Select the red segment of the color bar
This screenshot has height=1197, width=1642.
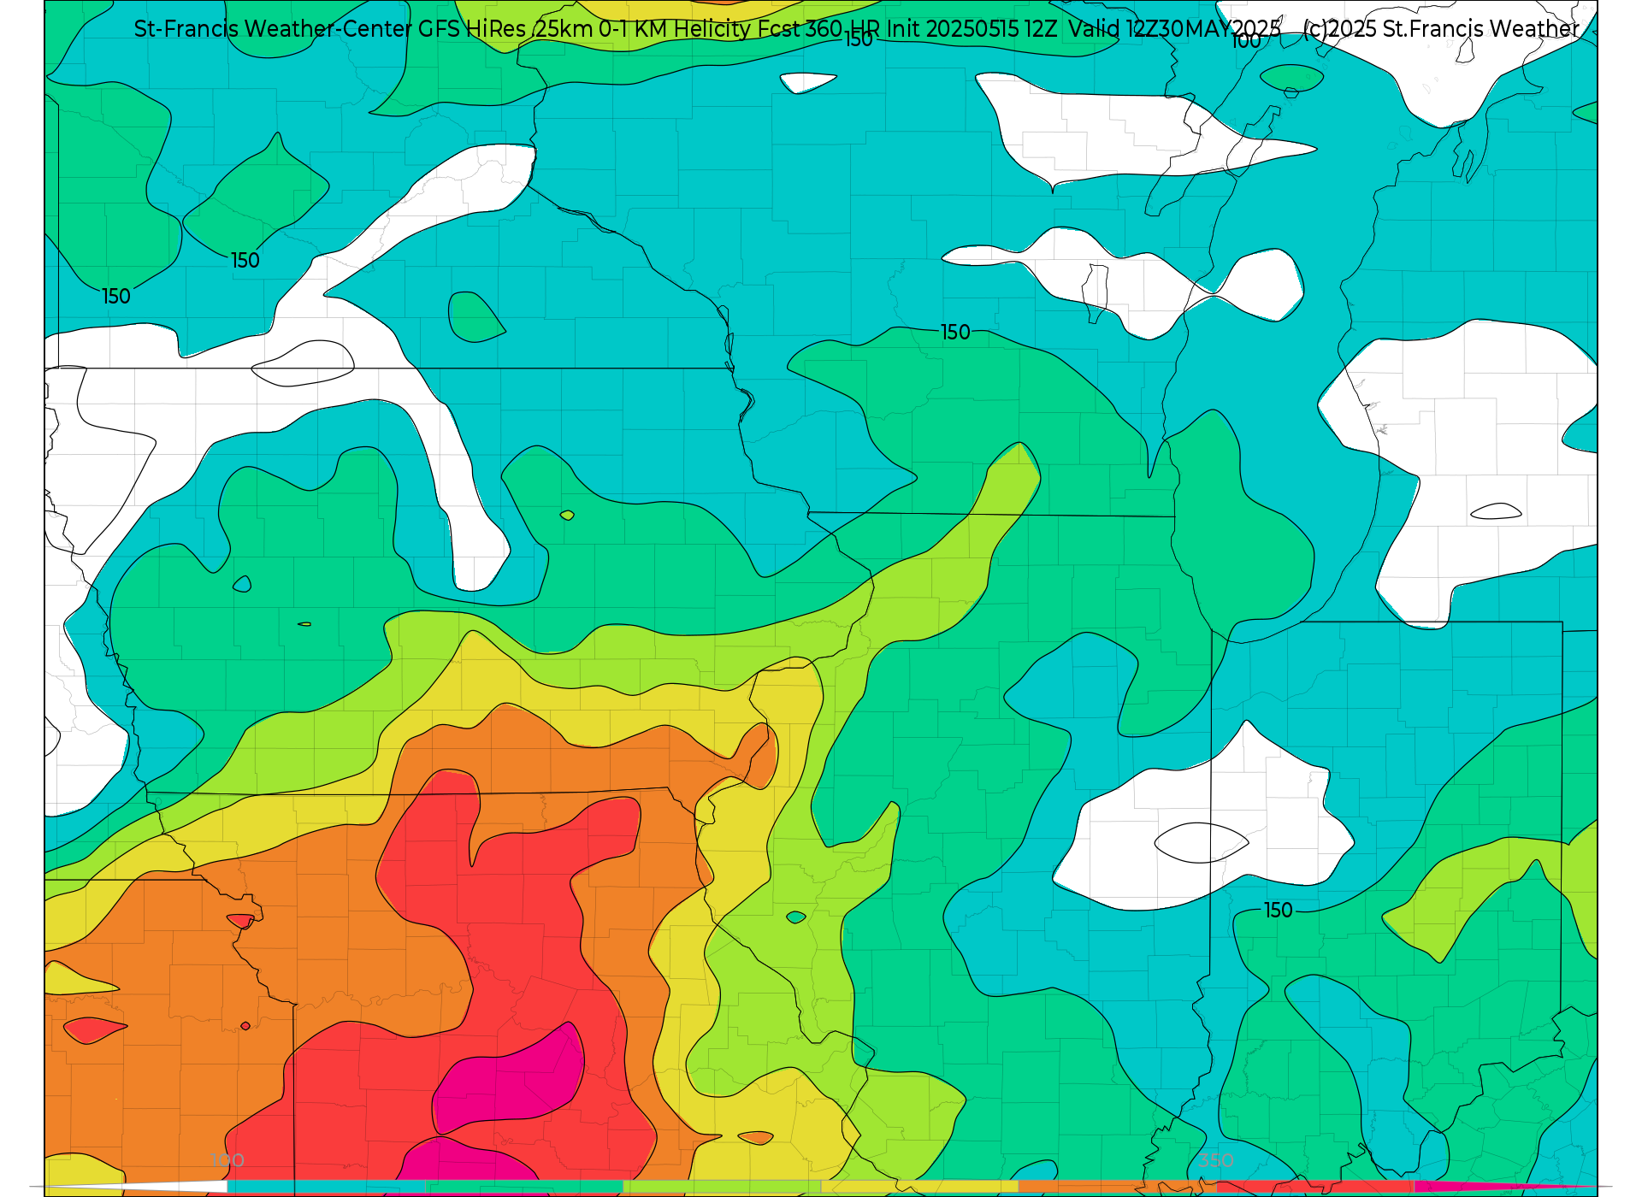point(1314,1187)
